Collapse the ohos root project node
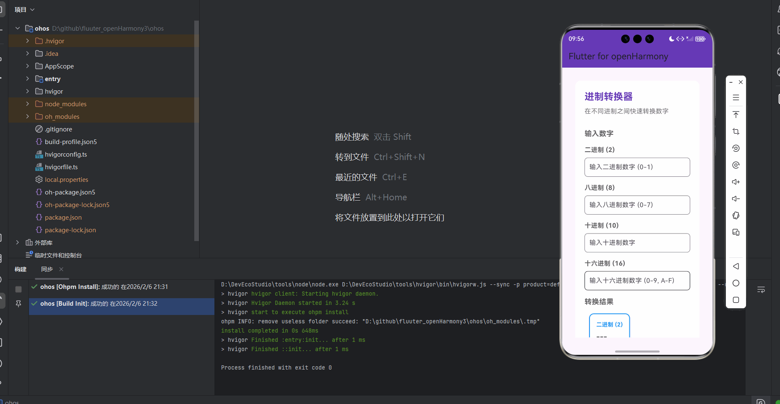Image resolution: width=780 pixels, height=404 pixels. point(18,28)
